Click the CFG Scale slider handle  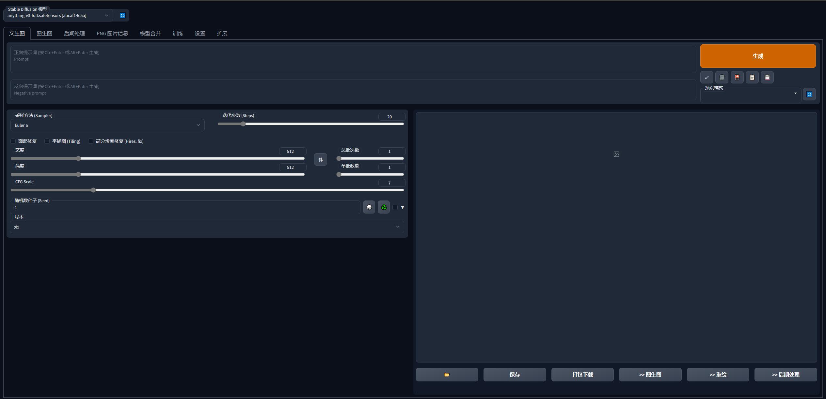click(93, 190)
